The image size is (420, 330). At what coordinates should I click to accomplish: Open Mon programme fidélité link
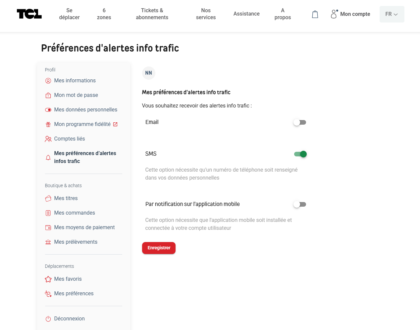82,124
